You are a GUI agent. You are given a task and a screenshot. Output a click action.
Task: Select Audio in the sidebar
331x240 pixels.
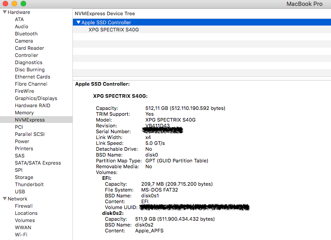point(21,26)
